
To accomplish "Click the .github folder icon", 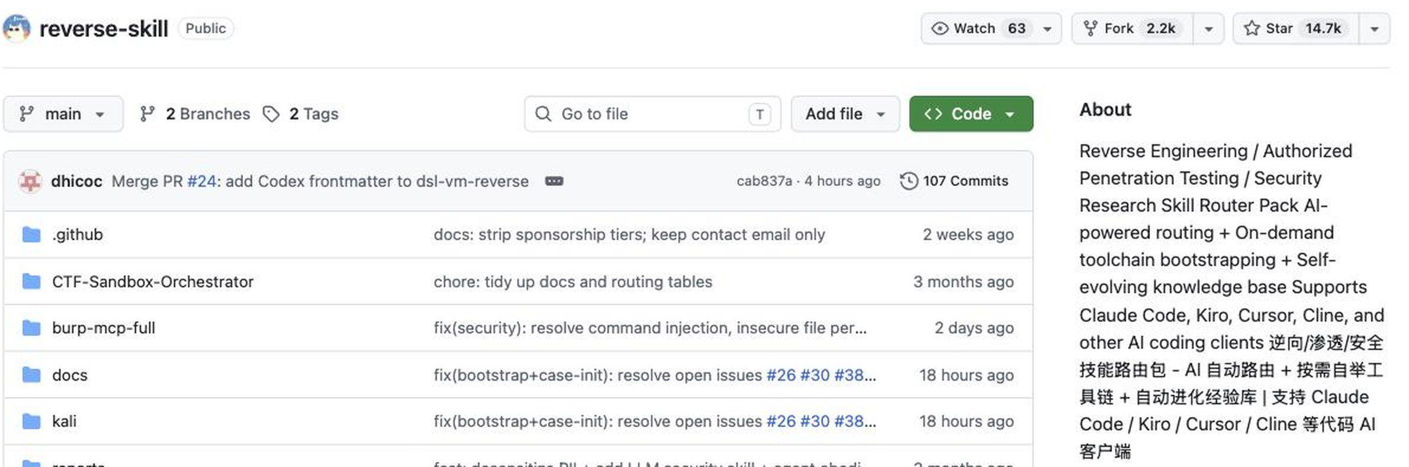I will pyautogui.click(x=31, y=235).
